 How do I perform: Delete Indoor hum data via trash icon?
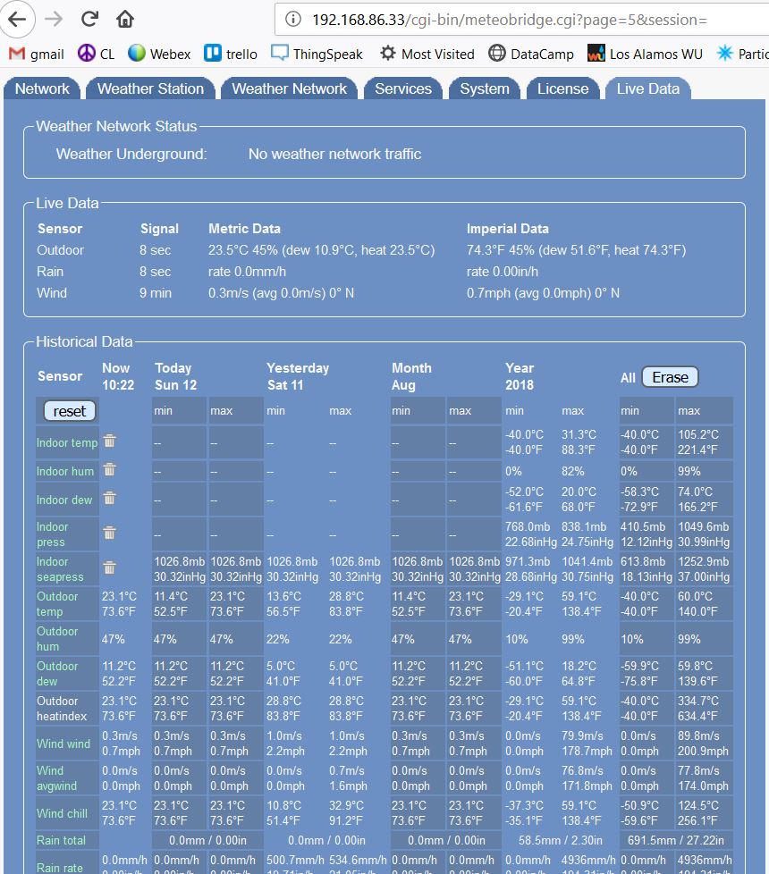[x=109, y=470]
